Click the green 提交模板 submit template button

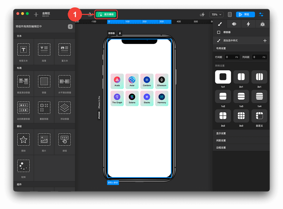tap(106, 14)
